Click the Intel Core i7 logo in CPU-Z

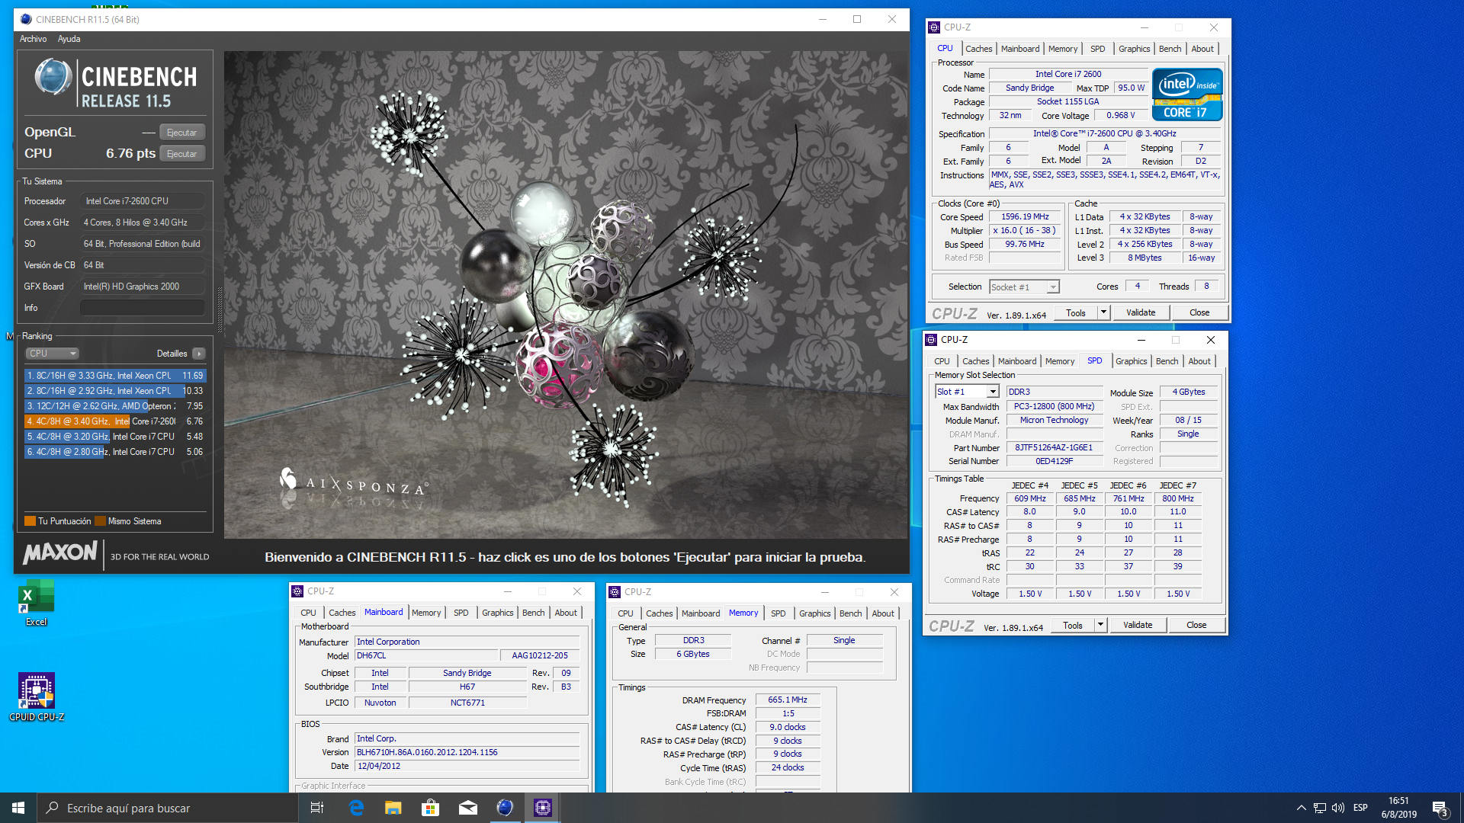1187,94
